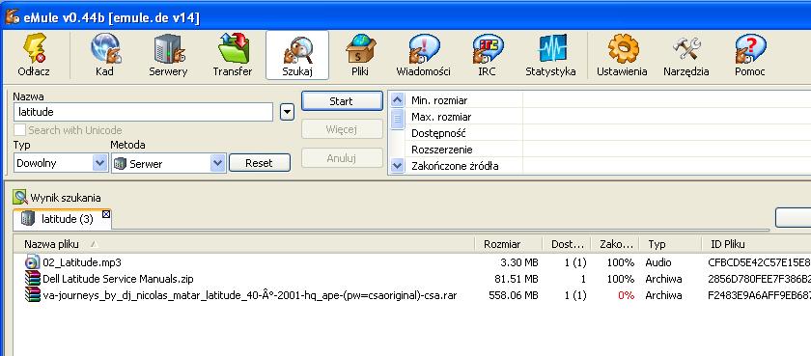Click the file ID starting F2483E9A6AFF
811x356 pixels.
pos(759,295)
